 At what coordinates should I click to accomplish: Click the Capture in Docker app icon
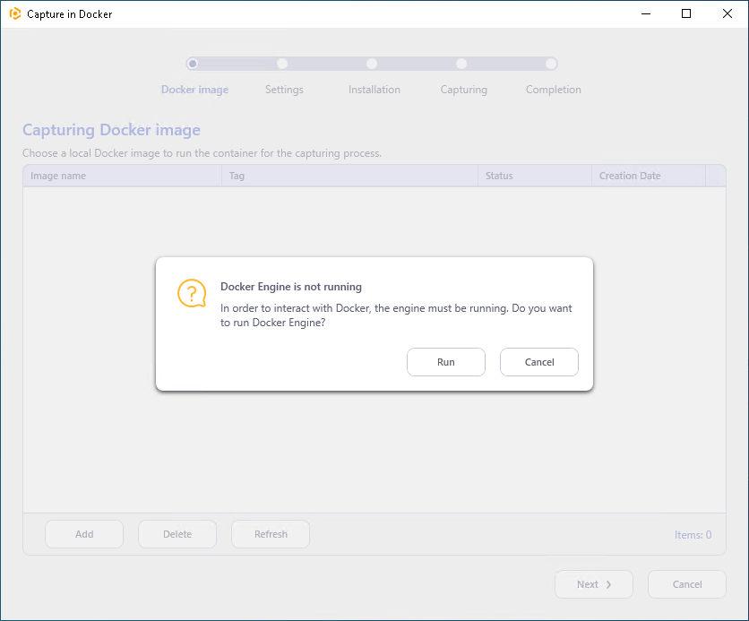pyautogui.click(x=15, y=13)
